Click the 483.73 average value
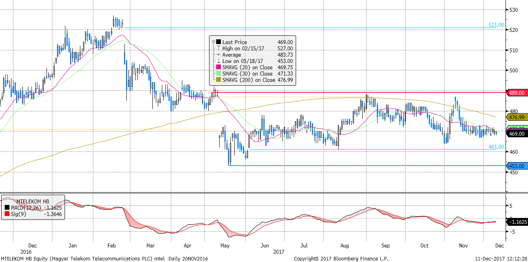The height and width of the screenshot is (262, 528). click(x=285, y=55)
